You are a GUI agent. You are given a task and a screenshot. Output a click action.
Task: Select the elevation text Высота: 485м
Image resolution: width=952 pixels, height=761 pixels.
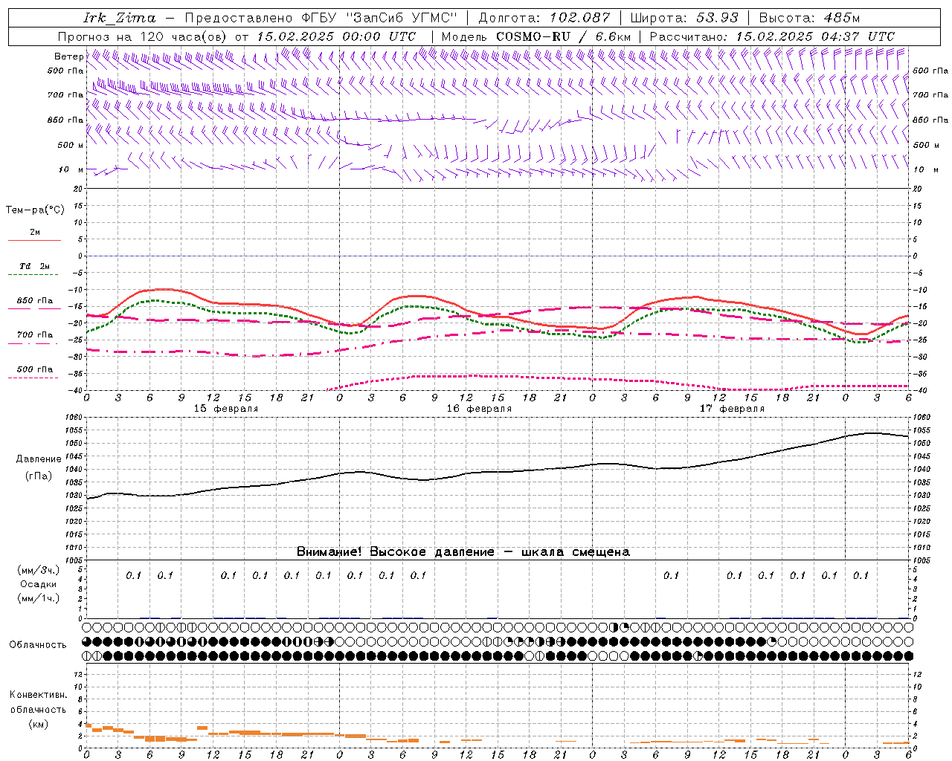click(810, 18)
